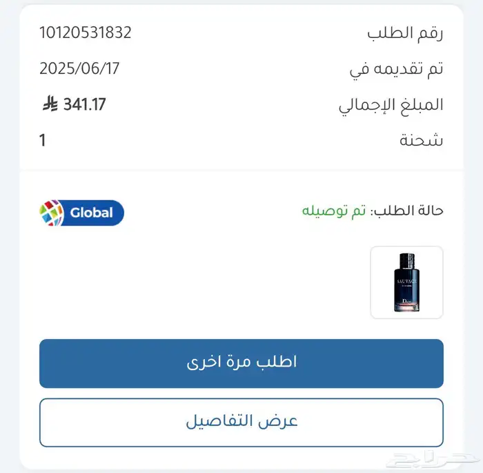Click the colorful globe logo icon
This screenshot has width=483, height=473.
(x=52, y=213)
